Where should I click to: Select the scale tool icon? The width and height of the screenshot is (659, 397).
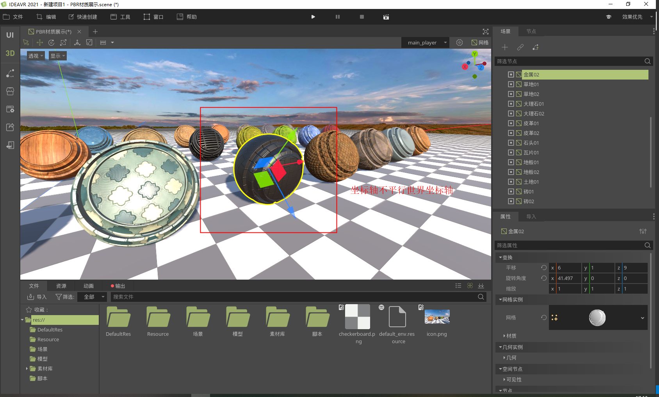click(x=63, y=43)
